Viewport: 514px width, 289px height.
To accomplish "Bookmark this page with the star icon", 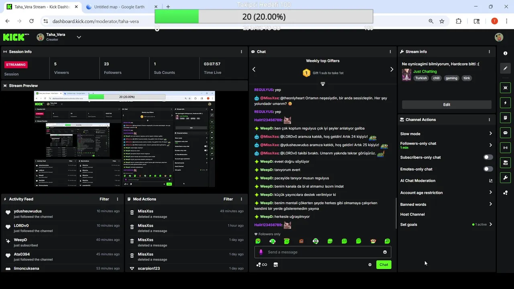I will pyautogui.click(x=442, y=21).
